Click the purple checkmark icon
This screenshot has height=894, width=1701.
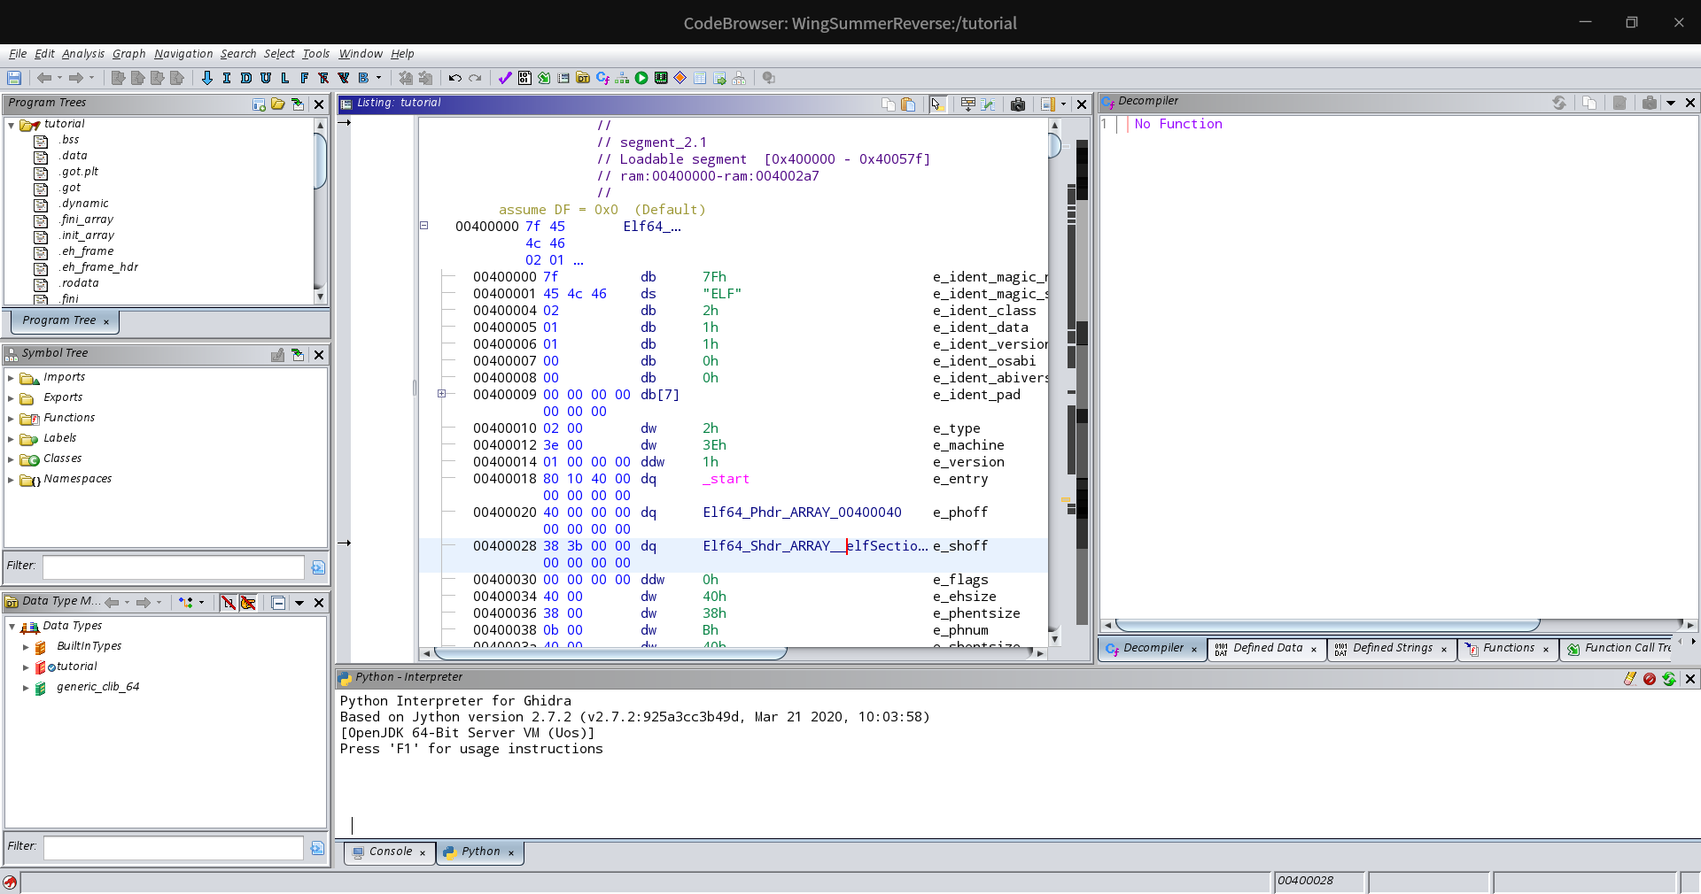(505, 78)
